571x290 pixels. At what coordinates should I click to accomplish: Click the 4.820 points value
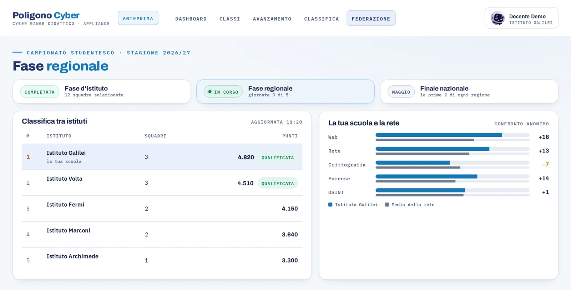coord(246,157)
